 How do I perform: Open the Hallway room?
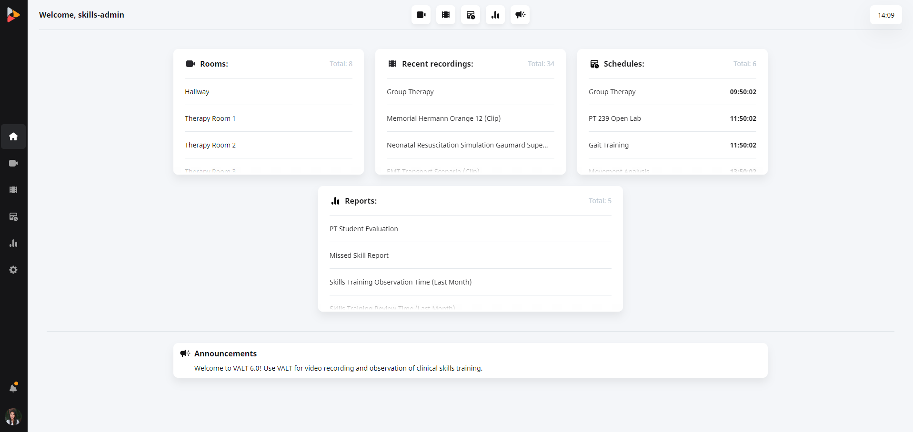click(x=197, y=92)
